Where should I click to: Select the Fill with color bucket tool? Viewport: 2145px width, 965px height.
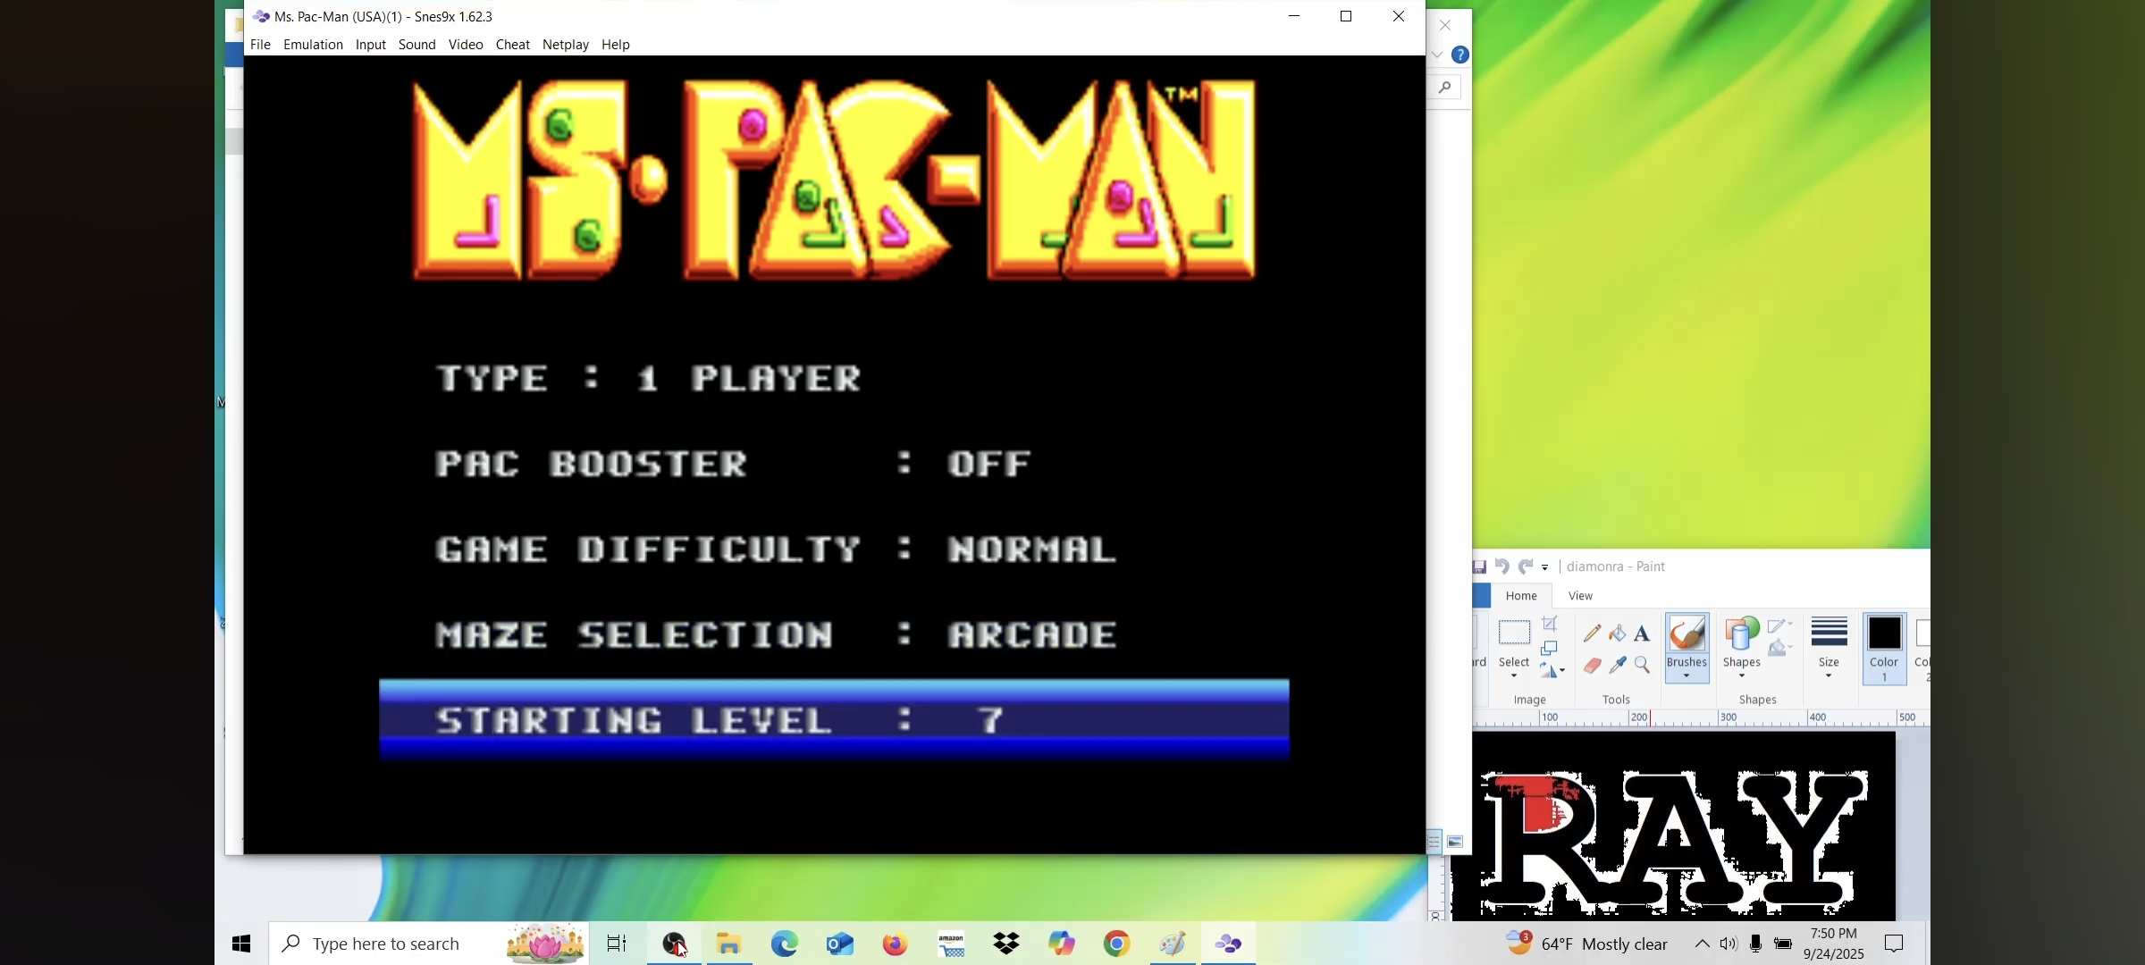[x=1618, y=634]
